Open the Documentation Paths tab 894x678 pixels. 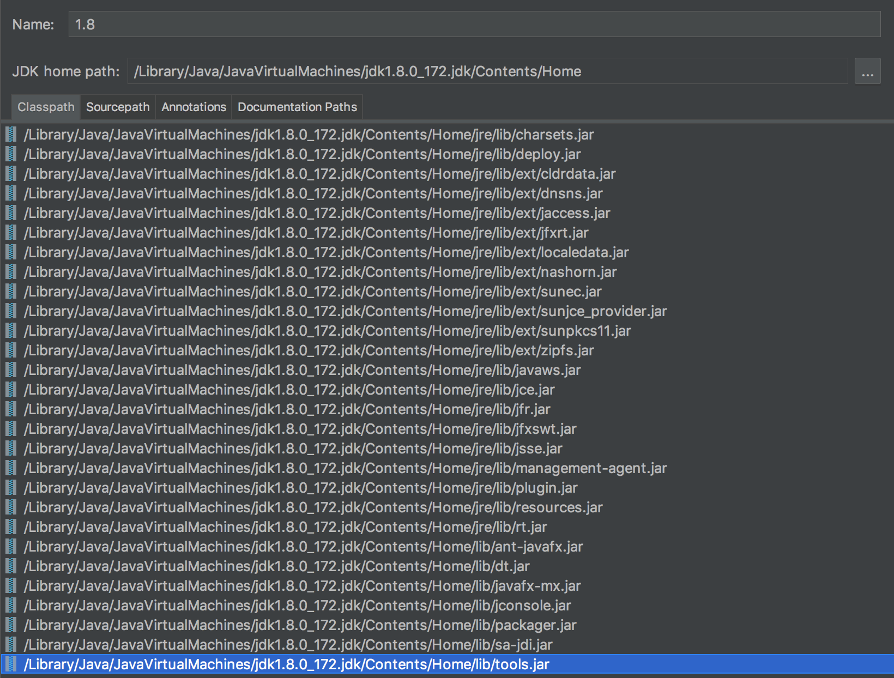(x=297, y=107)
